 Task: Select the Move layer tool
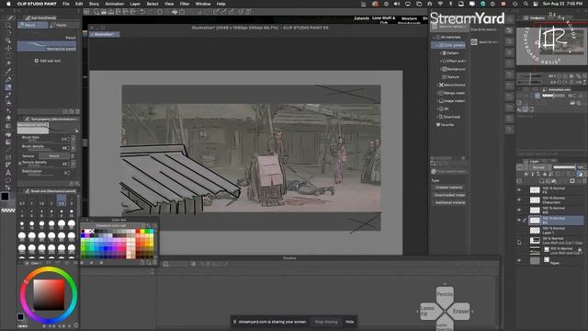pos(8,48)
